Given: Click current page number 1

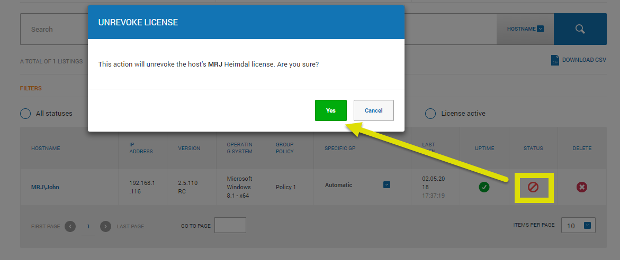Looking at the screenshot, I should pyautogui.click(x=88, y=227).
